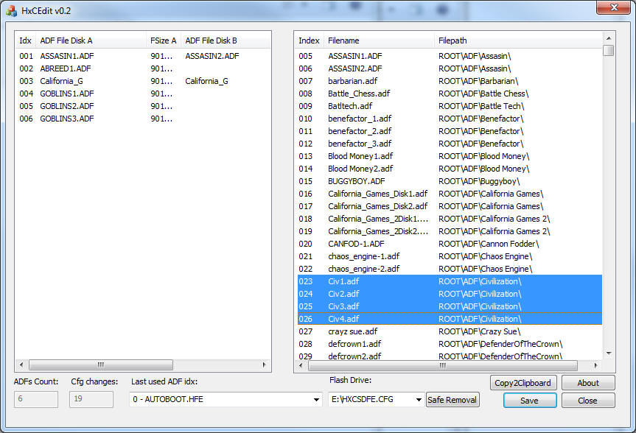Click the Close button
636x433 pixels.
click(x=588, y=401)
